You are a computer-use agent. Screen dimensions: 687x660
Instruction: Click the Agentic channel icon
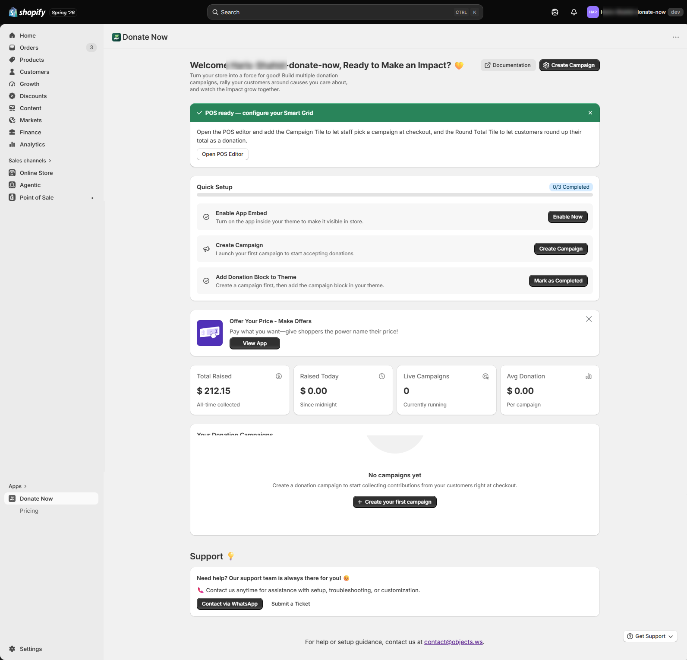pyautogui.click(x=12, y=185)
